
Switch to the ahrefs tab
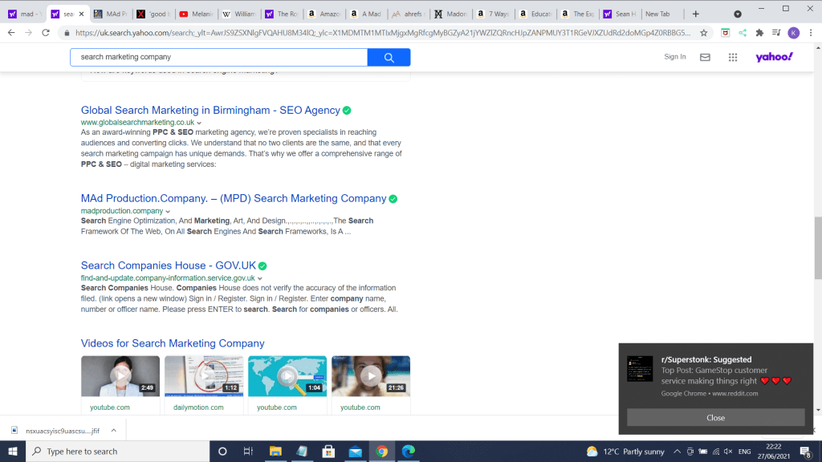coord(407,14)
